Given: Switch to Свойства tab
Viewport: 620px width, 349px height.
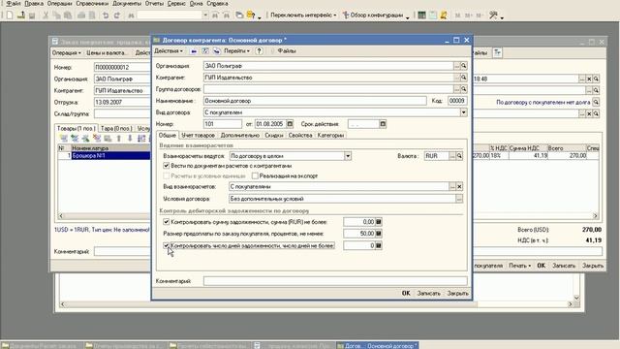Looking at the screenshot, I should coord(300,136).
